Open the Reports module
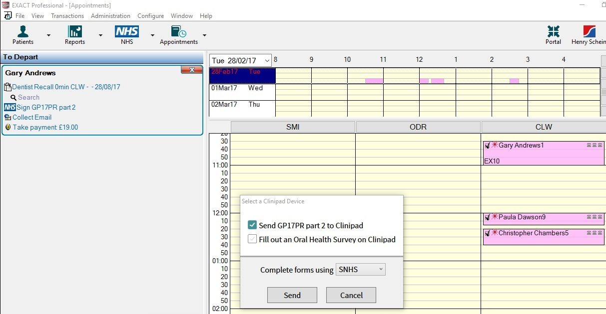The image size is (606, 314). 74,35
